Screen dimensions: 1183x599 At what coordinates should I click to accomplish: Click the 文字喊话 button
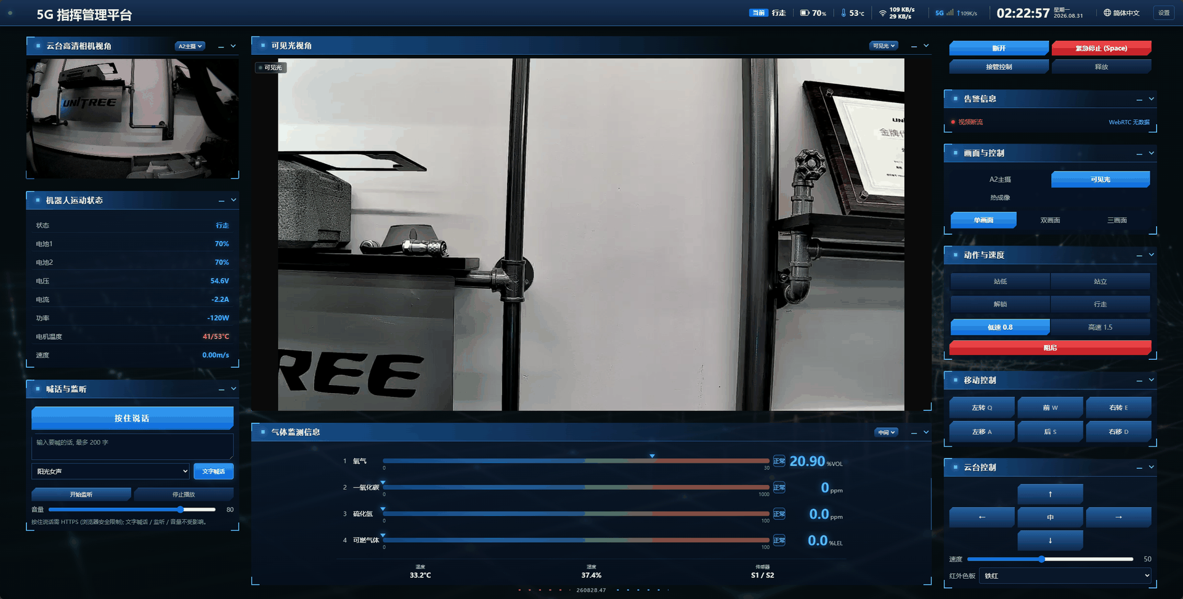click(x=213, y=471)
